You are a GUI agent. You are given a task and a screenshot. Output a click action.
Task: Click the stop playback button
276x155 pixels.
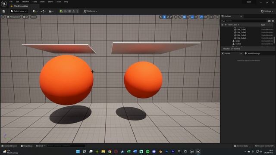69,11
